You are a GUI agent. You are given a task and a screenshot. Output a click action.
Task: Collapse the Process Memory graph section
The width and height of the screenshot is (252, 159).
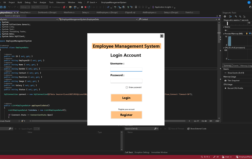(224, 34)
